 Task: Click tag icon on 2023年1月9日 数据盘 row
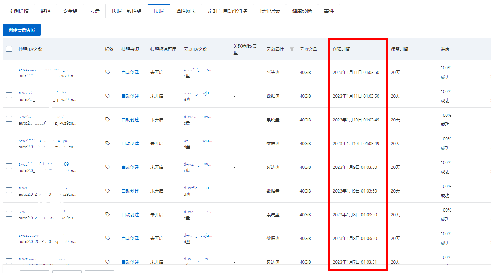[x=108, y=191]
